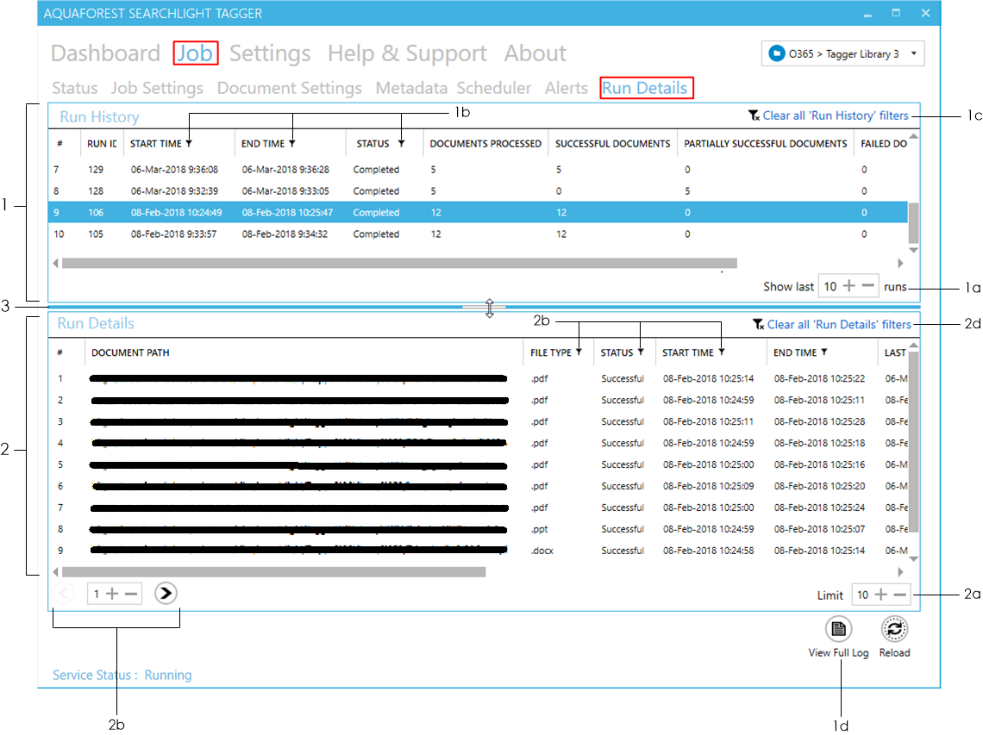Screen dimensions: 983x735
Task: Switch to the Dashboard tab
Action: [105, 53]
